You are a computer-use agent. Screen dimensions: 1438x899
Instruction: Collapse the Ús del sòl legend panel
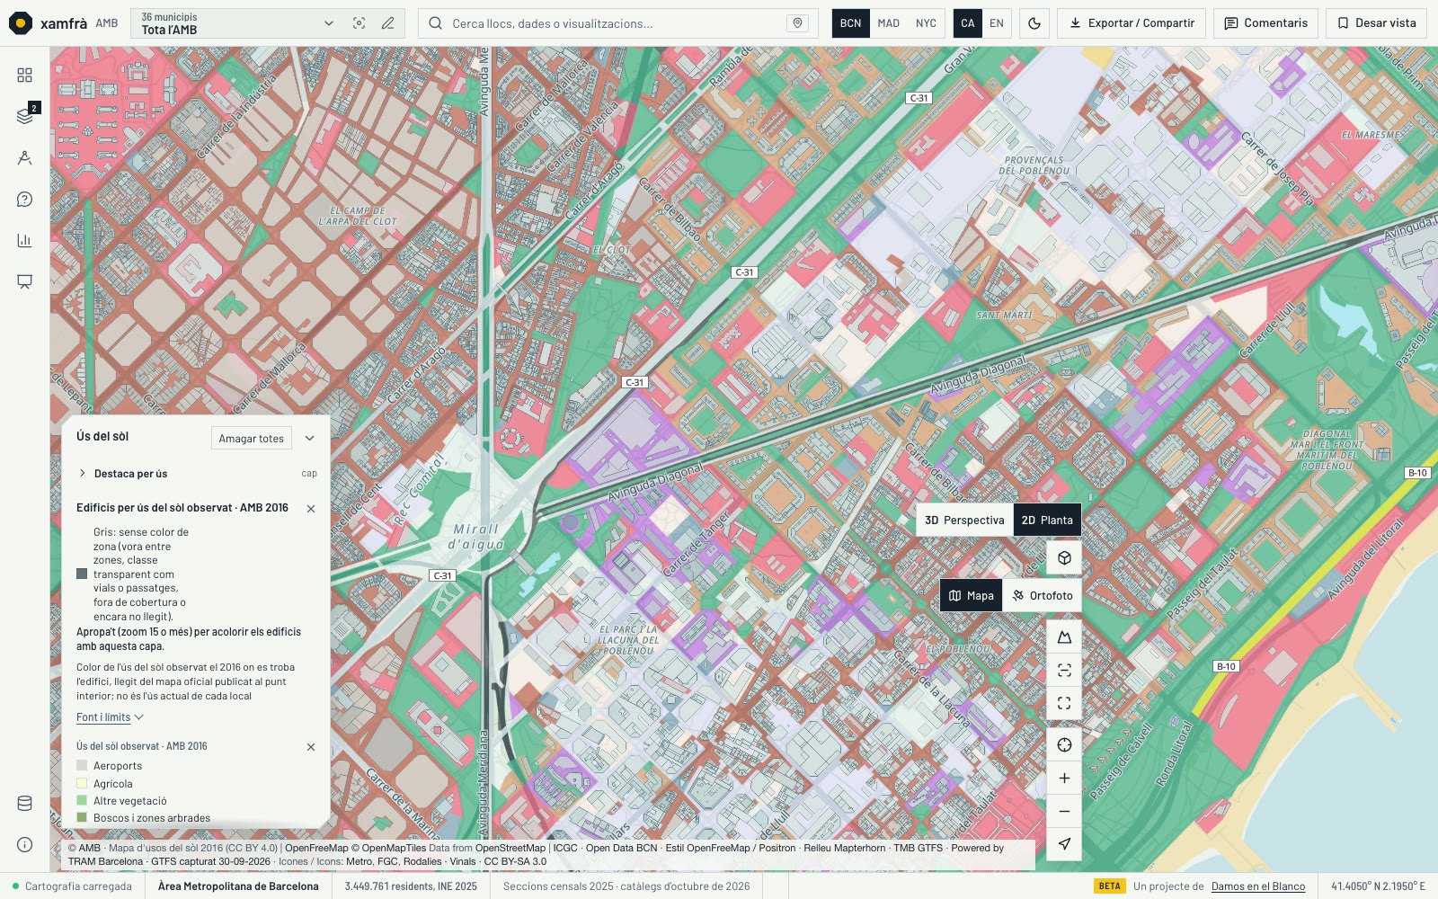point(309,438)
